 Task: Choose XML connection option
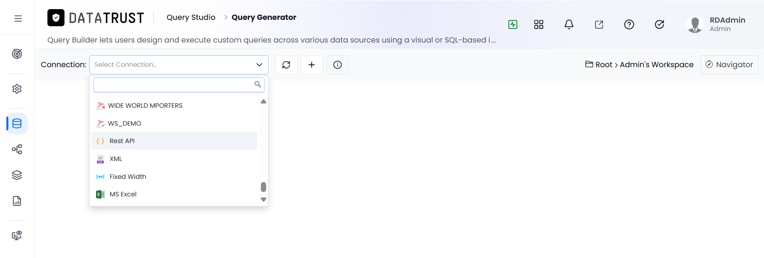click(x=174, y=159)
